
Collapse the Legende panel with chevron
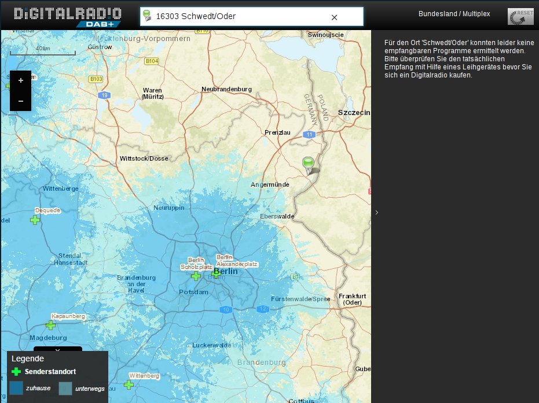pyautogui.click(x=57, y=350)
